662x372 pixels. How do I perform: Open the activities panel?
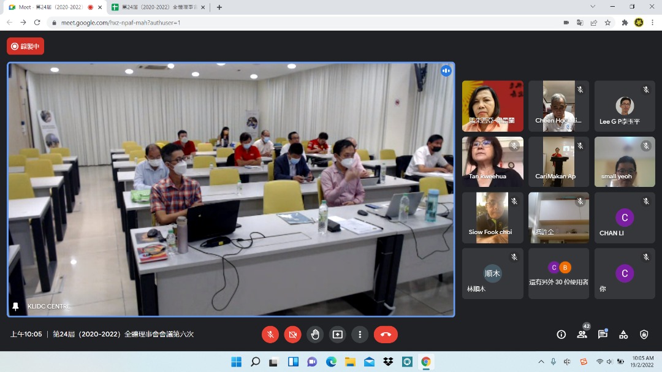point(623,334)
